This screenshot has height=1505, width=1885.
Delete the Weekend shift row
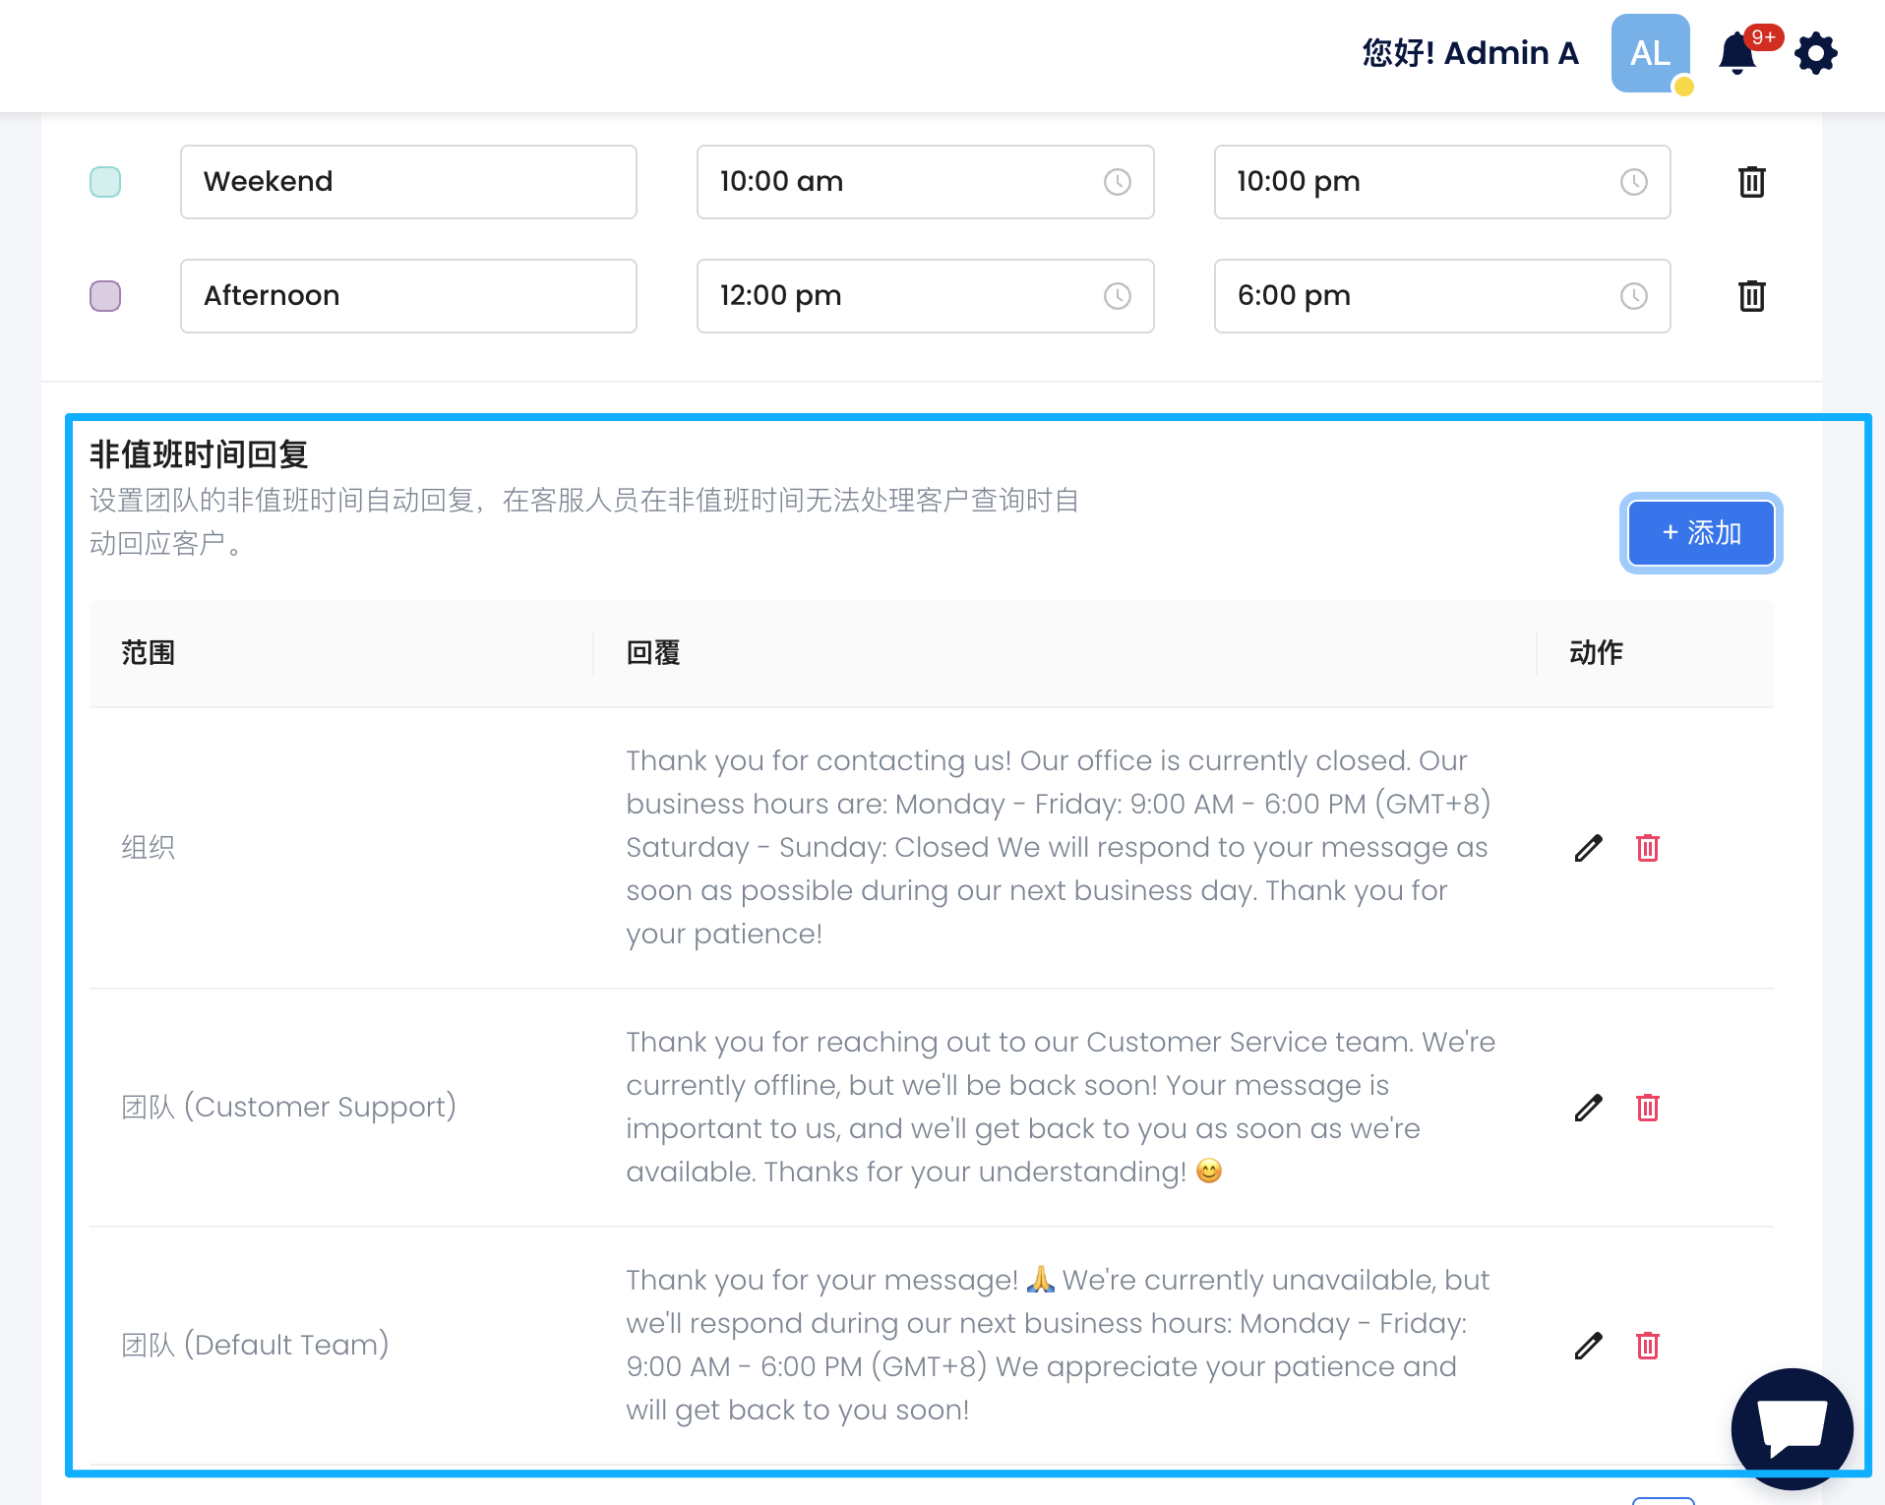pyautogui.click(x=1751, y=182)
